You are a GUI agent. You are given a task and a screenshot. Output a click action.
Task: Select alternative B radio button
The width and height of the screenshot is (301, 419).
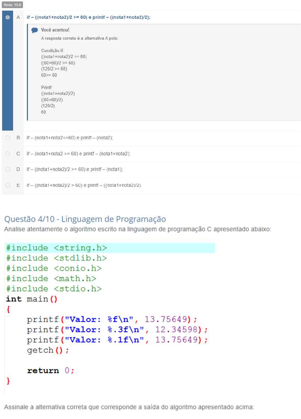[x=7, y=138]
